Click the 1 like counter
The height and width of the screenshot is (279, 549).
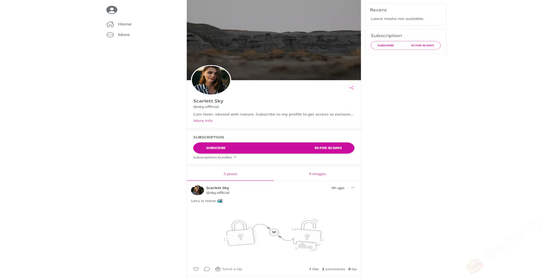pos(314,269)
